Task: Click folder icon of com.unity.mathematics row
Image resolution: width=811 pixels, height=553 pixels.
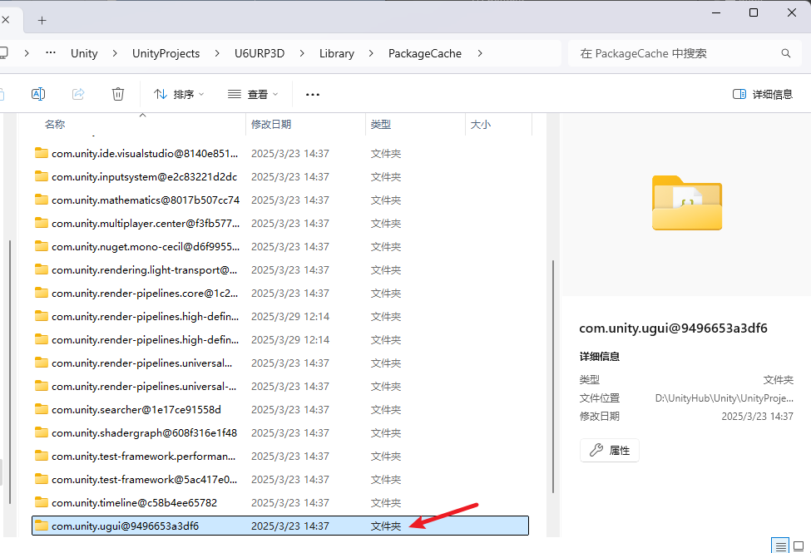Action: pos(42,200)
